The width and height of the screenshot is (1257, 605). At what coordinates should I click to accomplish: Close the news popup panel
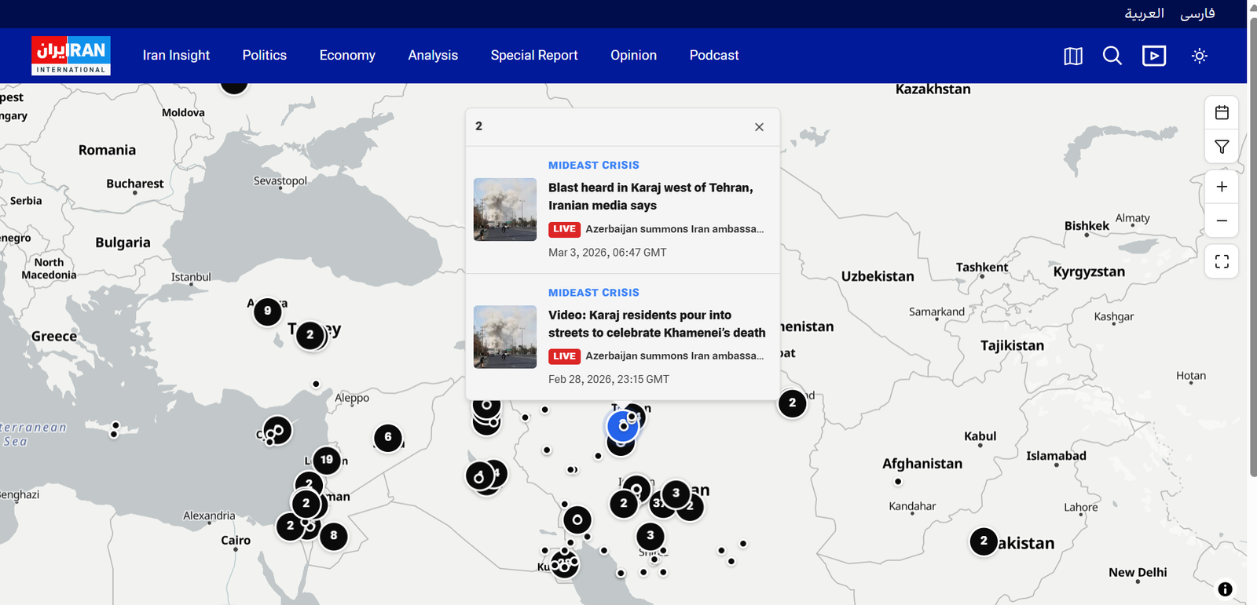[759, 127]
